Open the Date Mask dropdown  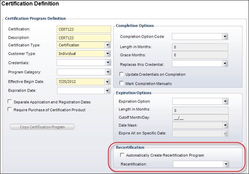tap(225, 125)
